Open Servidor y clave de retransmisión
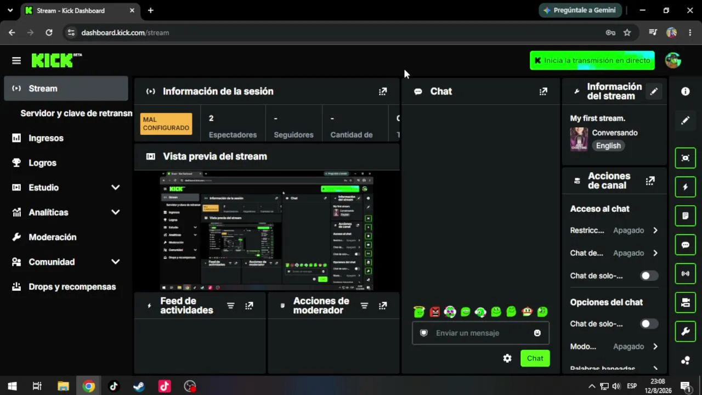Screen dimensions: 702x395 [76, 114]
